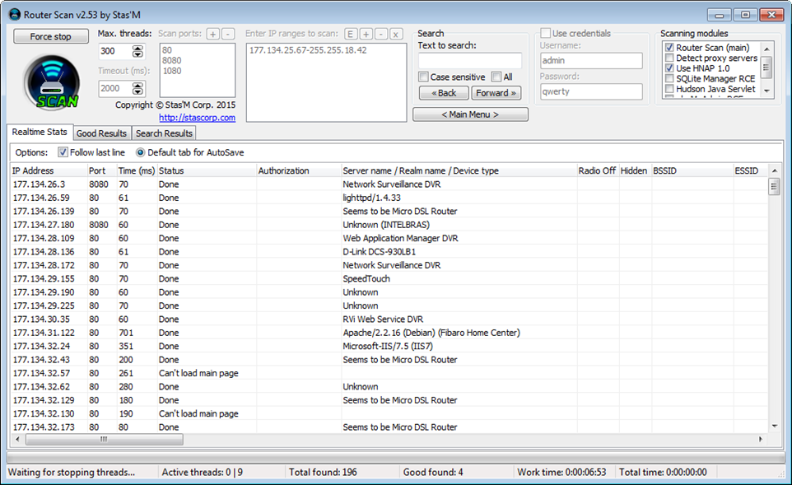Enable SQLite Manager RCE module
The width and height of the screenshot is (792, 485).
coord(669,78)
